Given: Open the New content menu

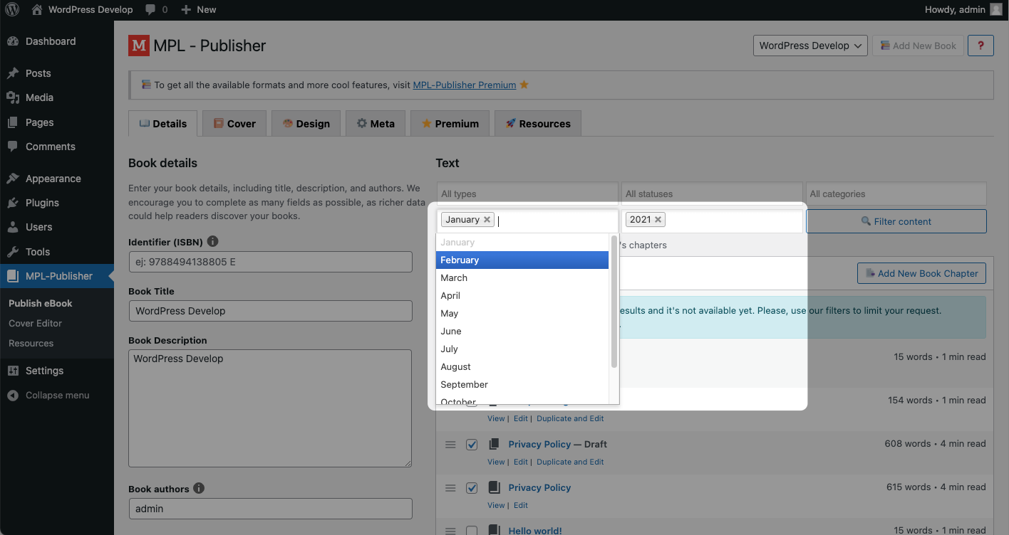Looking at the screenshot, I should click(198, 10).
